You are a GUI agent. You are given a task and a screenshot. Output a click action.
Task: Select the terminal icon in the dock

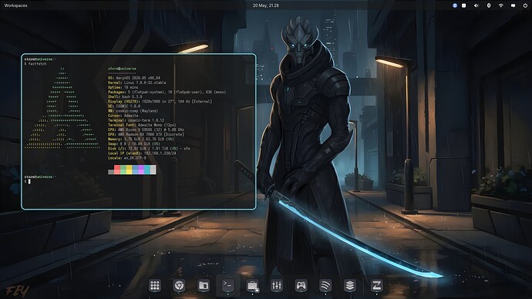(228, 285)
